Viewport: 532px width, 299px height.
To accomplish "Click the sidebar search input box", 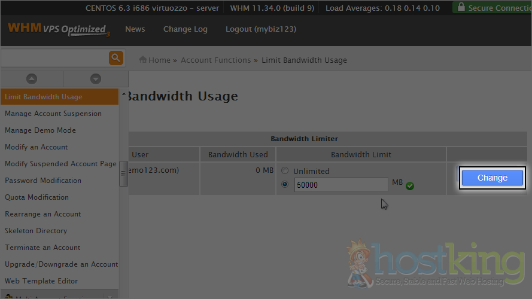I will (54, 58).
